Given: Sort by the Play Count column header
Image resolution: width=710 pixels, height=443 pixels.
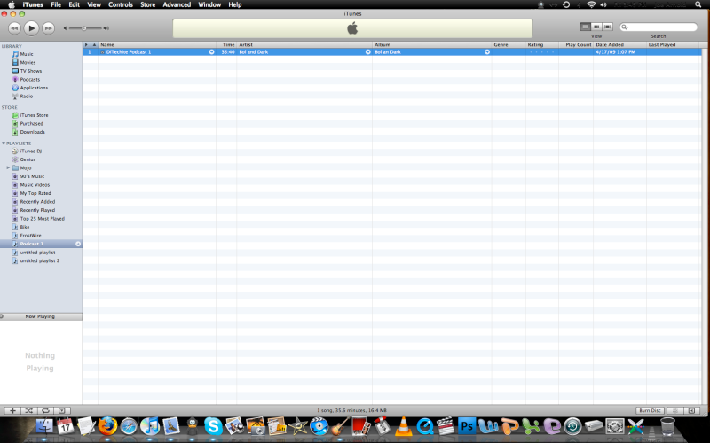Looking at the screenshot, I should click(576, 45).
